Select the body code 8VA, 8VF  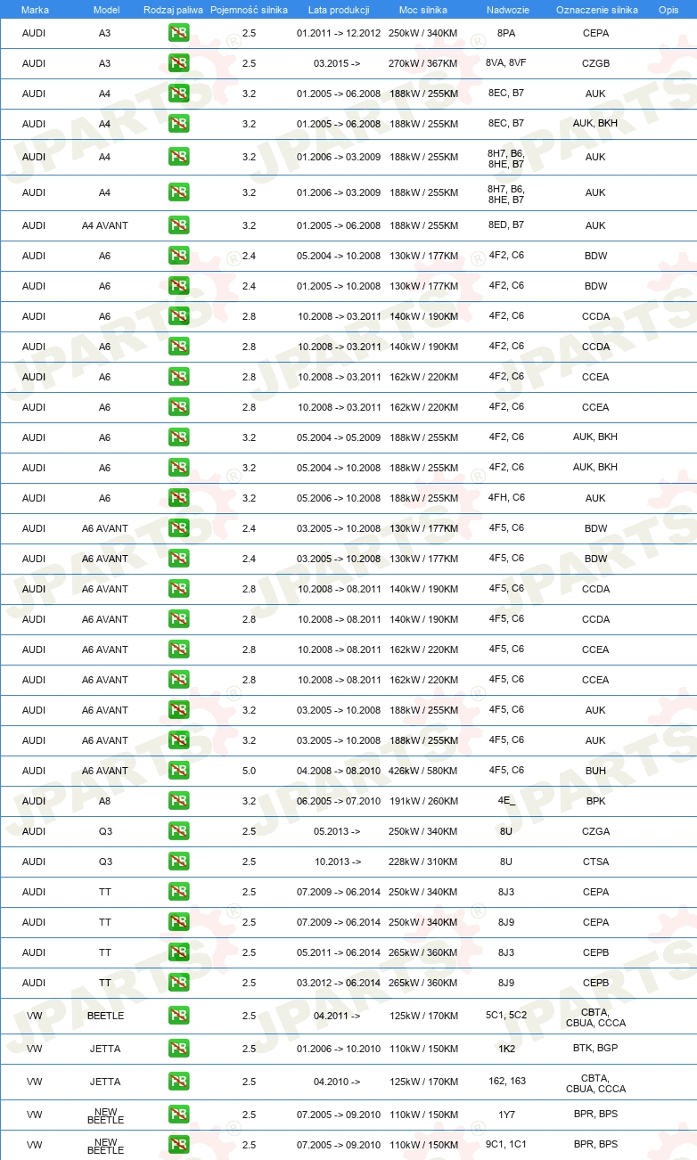[506, 63]
